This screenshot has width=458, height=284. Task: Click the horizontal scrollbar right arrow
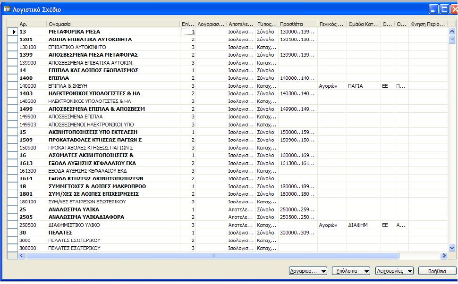click(x=444, y=255)
